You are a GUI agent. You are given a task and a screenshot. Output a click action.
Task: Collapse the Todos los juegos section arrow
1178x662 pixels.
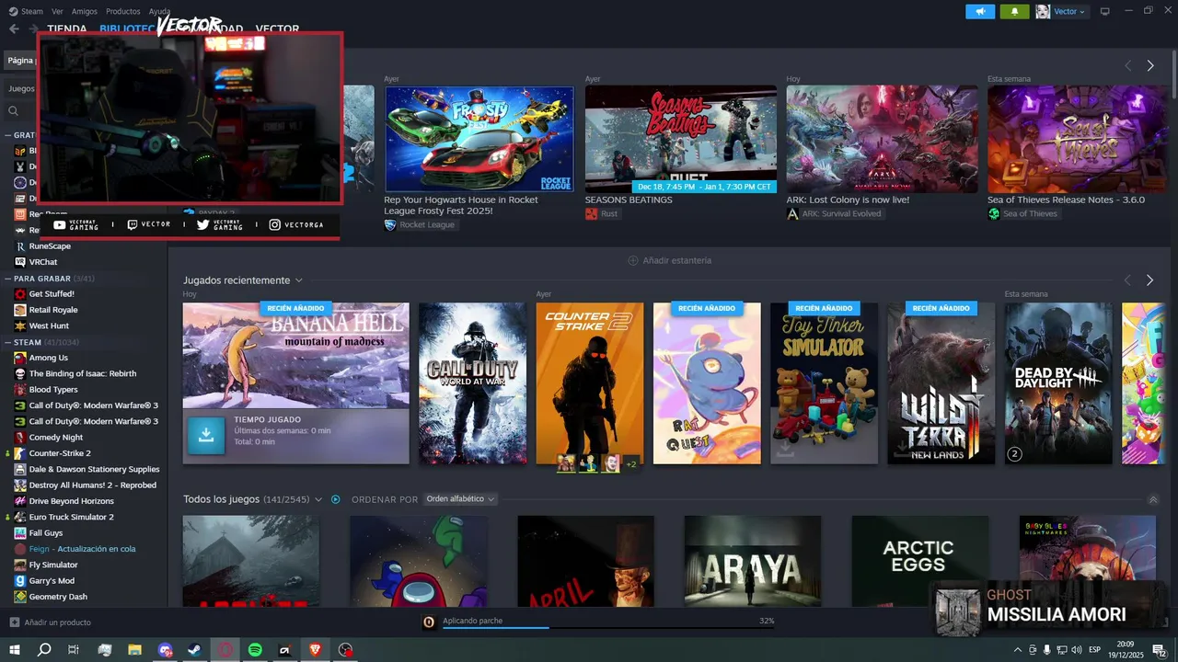click(1153, 499)
